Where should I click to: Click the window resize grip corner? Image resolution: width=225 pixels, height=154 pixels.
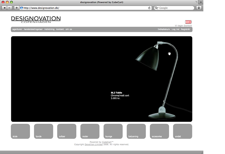[x=202, y=153]
